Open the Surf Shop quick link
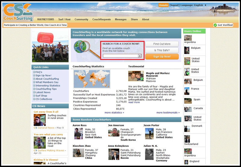Screen dimensions: 241x167 point(41,96)
